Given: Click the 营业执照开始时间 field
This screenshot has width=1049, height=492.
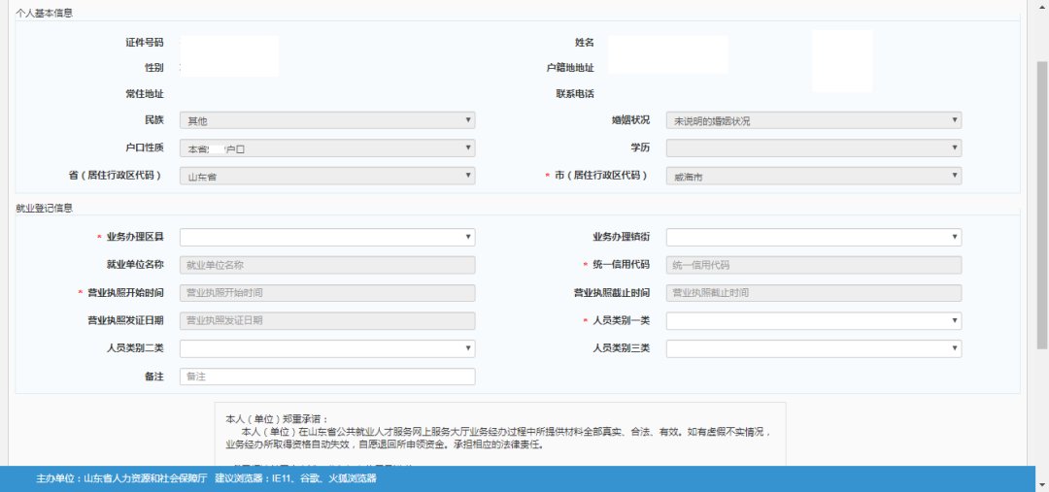Looking at the screenshot, I should (x=326, y=292).
